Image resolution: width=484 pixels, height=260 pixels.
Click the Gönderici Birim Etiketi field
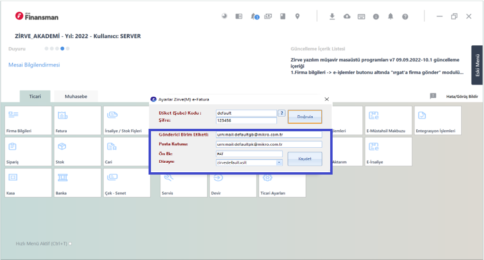point(269,134)
